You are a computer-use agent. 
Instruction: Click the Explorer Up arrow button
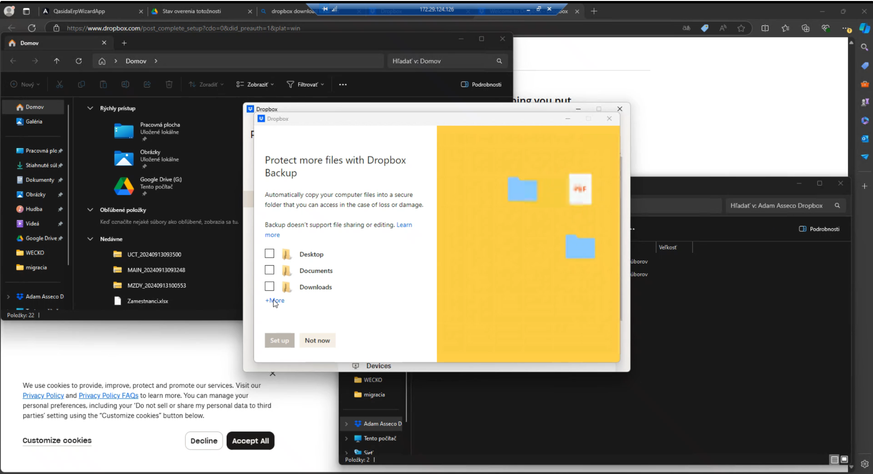click(57, 61)
